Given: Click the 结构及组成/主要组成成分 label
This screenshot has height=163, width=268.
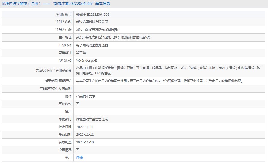Looking at the screenshot, I should (53, 71).
